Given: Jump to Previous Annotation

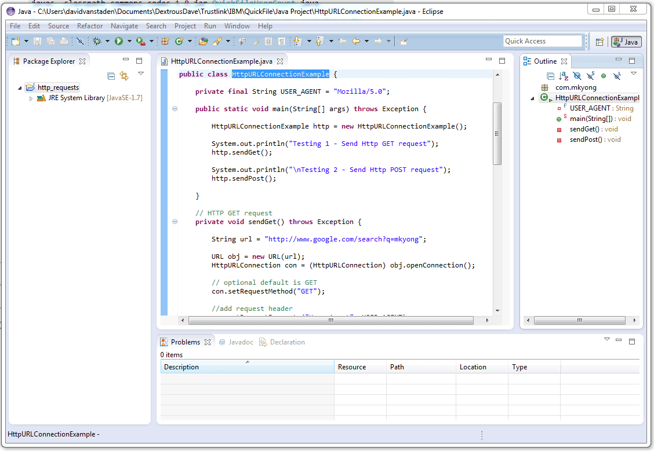Looking at the screenshot, I should tap(319, 41).
